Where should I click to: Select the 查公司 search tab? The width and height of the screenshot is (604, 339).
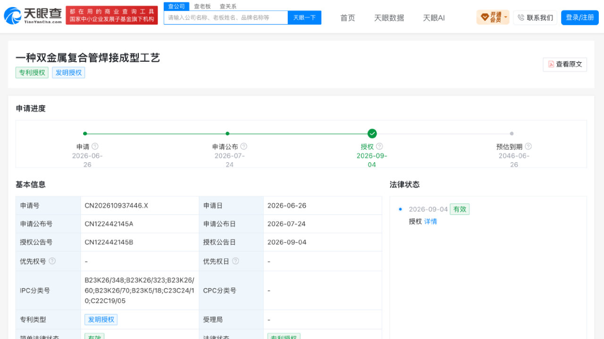click(x=176, y=6)
